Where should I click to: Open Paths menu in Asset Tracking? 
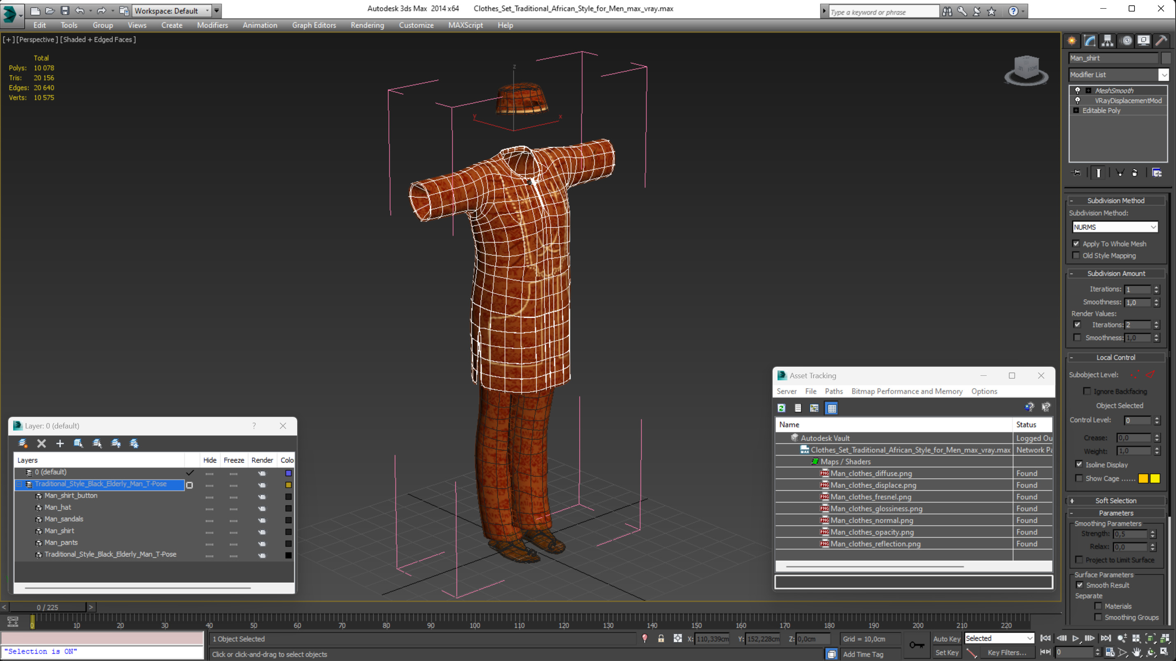coord(833,391)
